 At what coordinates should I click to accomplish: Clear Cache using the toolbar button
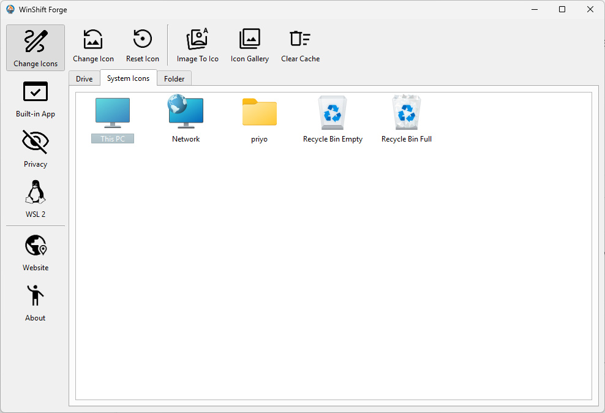(300, 46)
